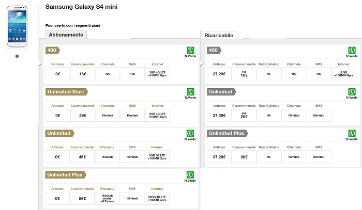Click N.Verde phone icon in Ricaricabile 400 plan
The height and width of the screenshot is (210, 362).
click(352, 50)
